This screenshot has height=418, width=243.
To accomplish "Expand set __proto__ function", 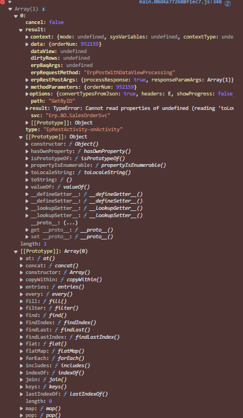I will click(x=27, y=237).
